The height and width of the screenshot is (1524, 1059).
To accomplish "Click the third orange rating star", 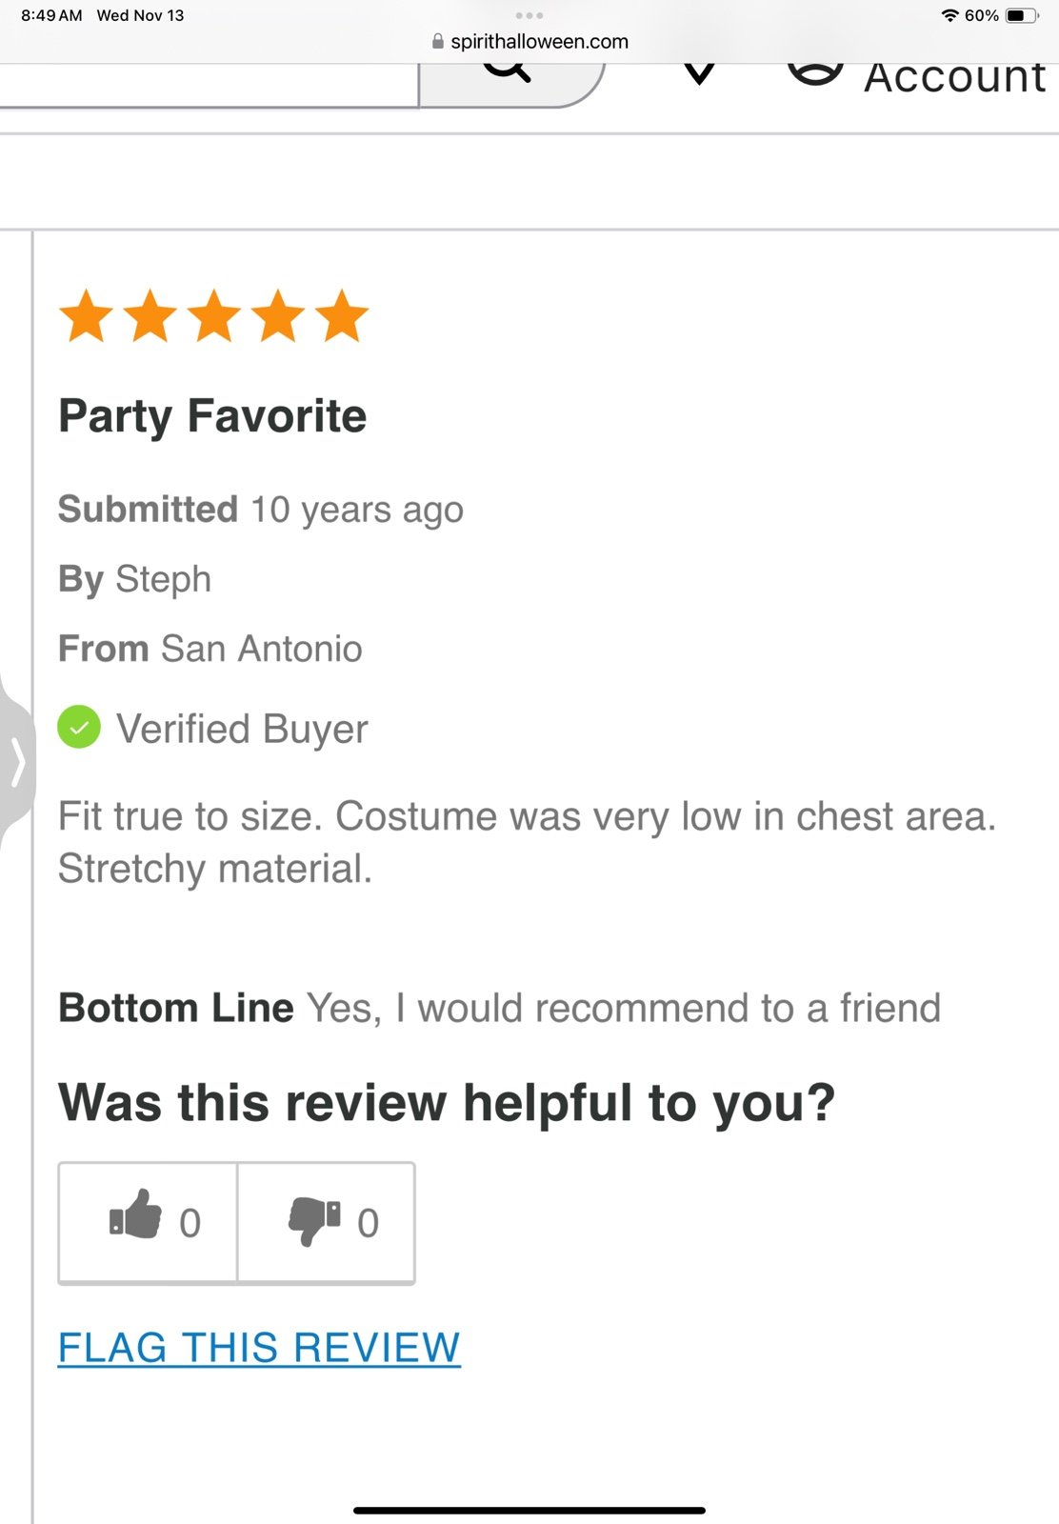I will (x=214, y=316).
